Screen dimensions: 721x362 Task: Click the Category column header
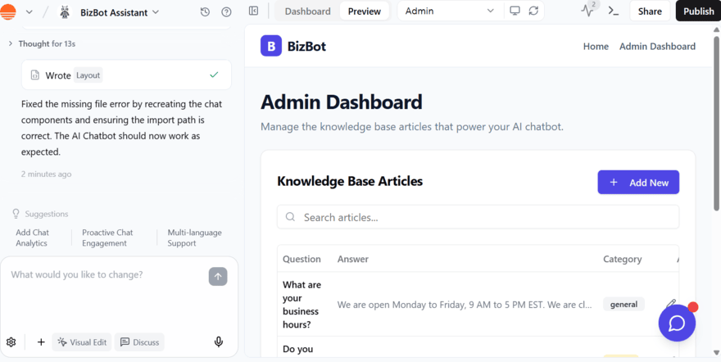click(623, 259)
